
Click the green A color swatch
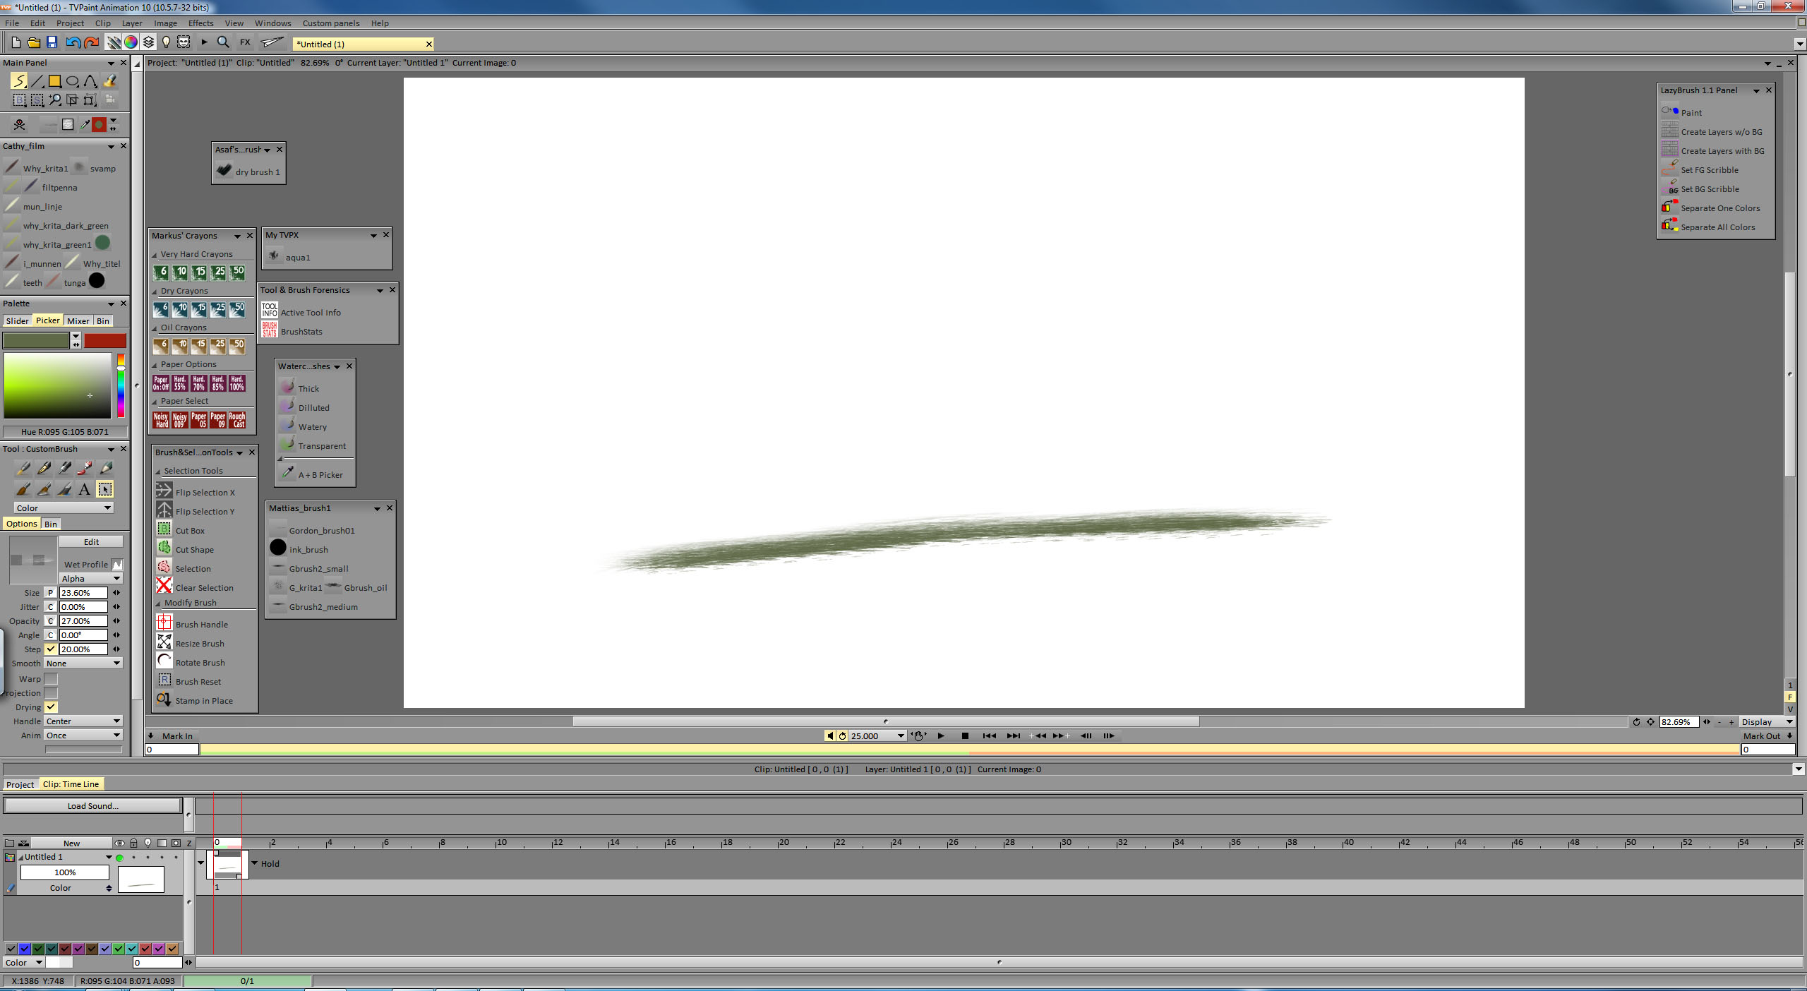(x=36, y=340)
